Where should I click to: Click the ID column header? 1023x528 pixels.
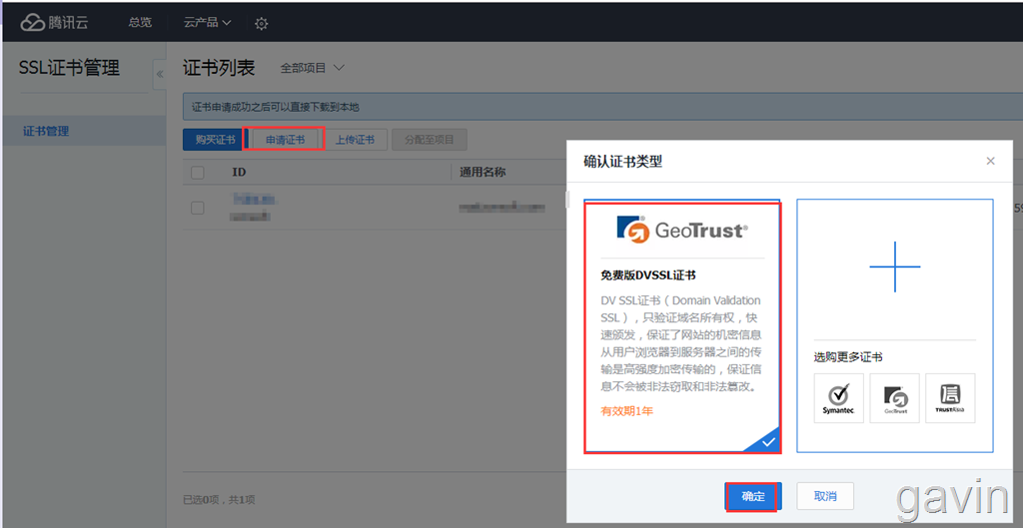point(239,172)
